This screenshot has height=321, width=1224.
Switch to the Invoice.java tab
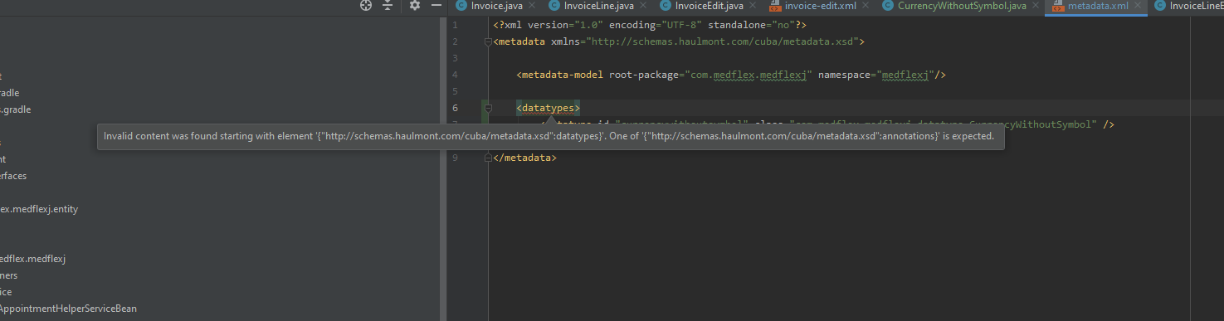(x=496, y=6)
